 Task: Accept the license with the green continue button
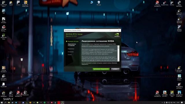click(101, 69)
